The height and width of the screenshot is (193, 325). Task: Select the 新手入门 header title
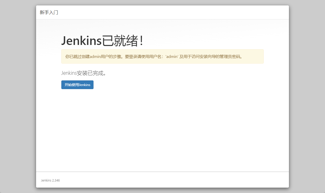pos(49,12)
